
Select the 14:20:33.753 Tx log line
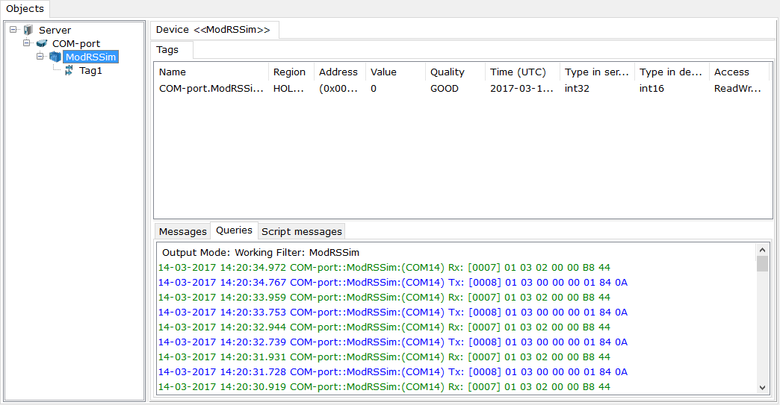[393, 313]
